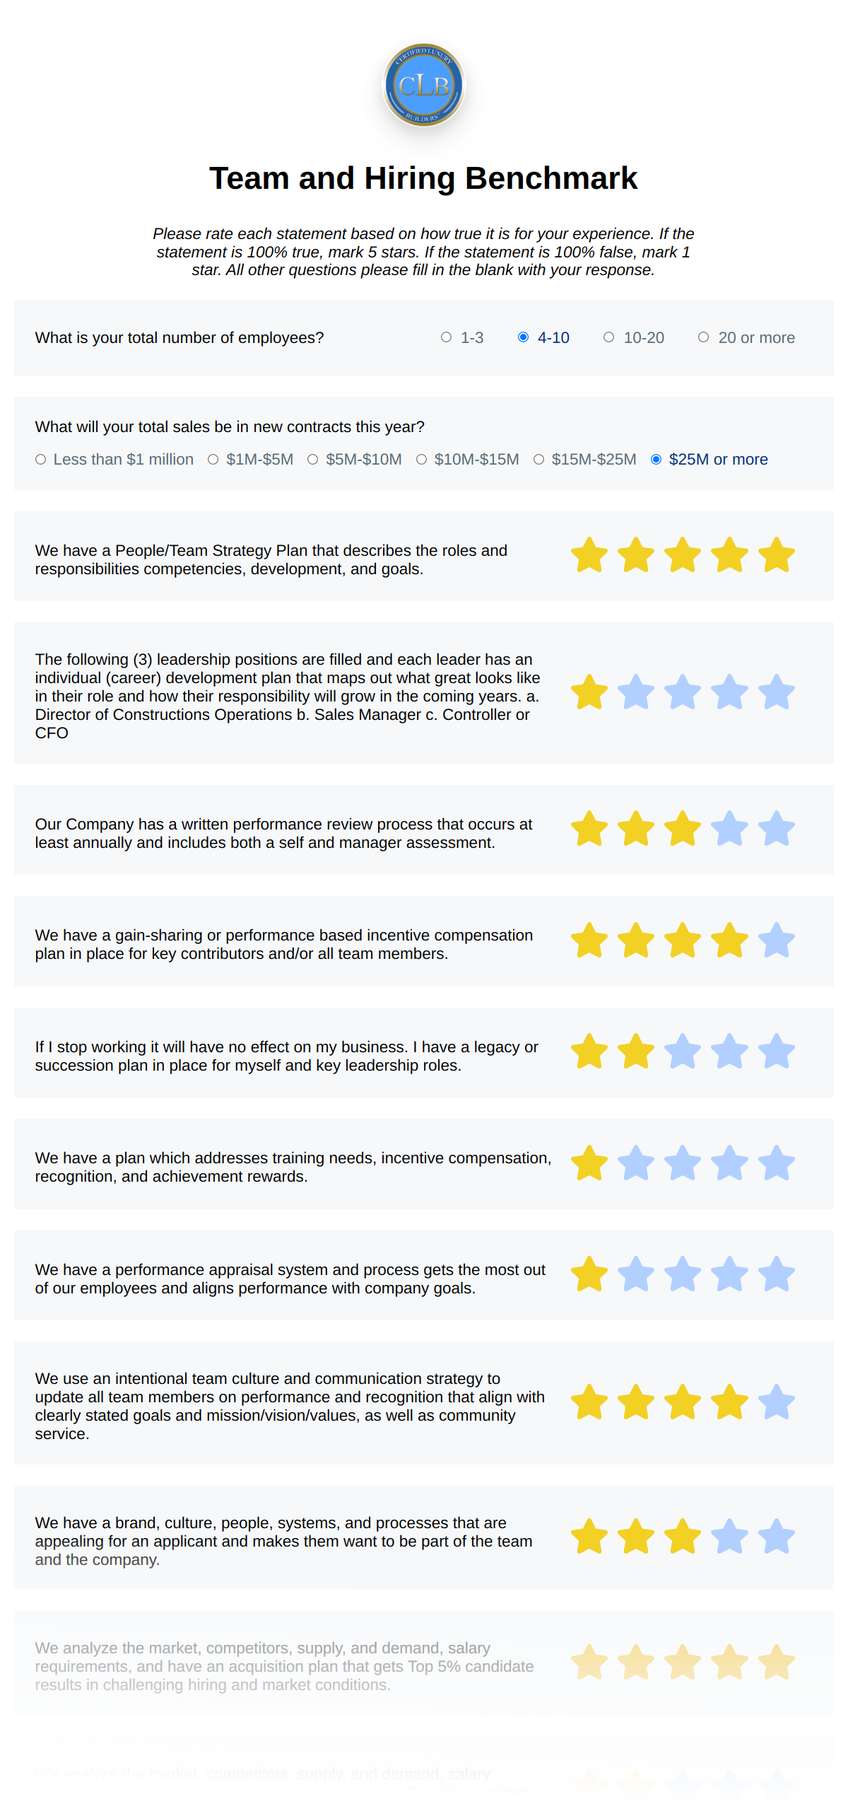This screenshot has height=1816, width=848.
Task: Choose the 10-20 employees option
Action: tap(608, 337)
